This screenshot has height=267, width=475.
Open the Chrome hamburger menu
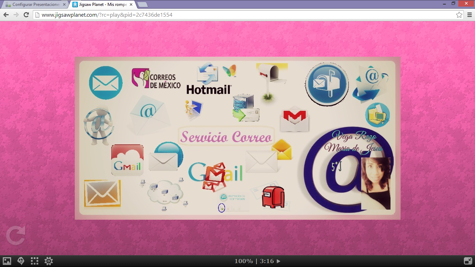click(469, 15)
